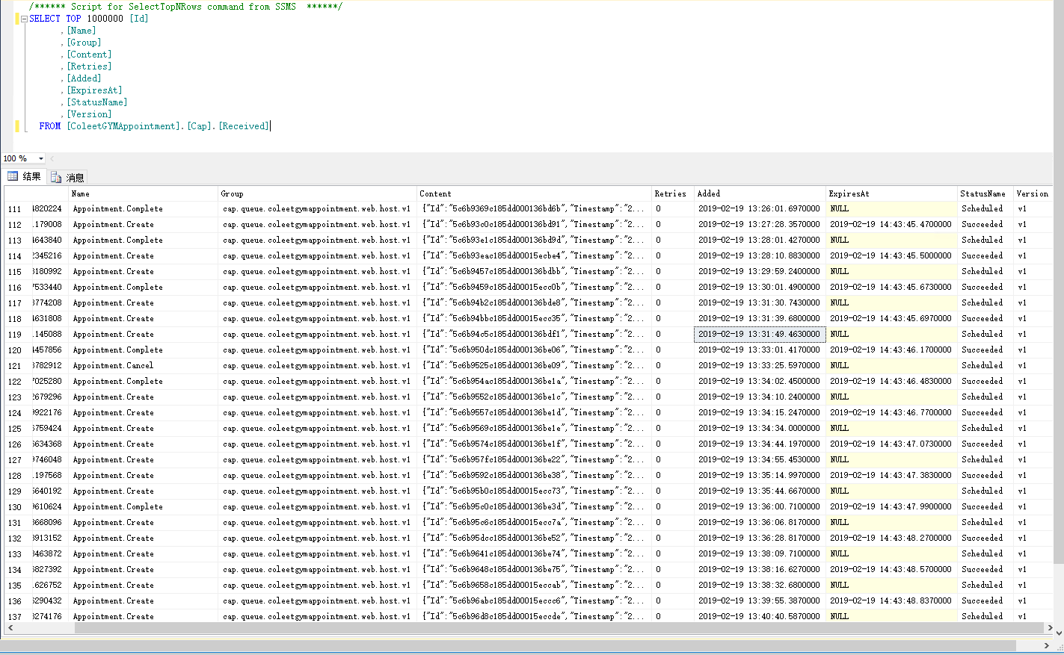1064x655 pixels.
Task: Select the Content column header
Action: (x=535, y=193)
